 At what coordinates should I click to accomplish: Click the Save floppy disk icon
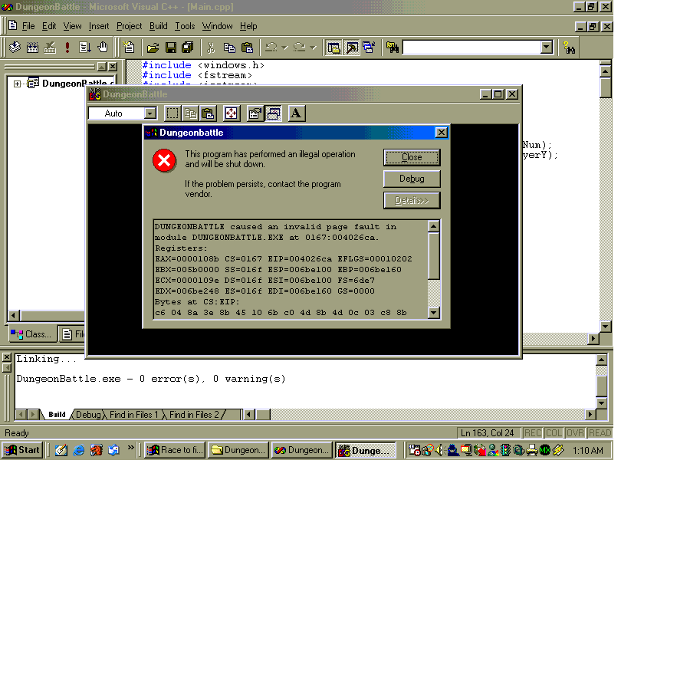(171, 48)
